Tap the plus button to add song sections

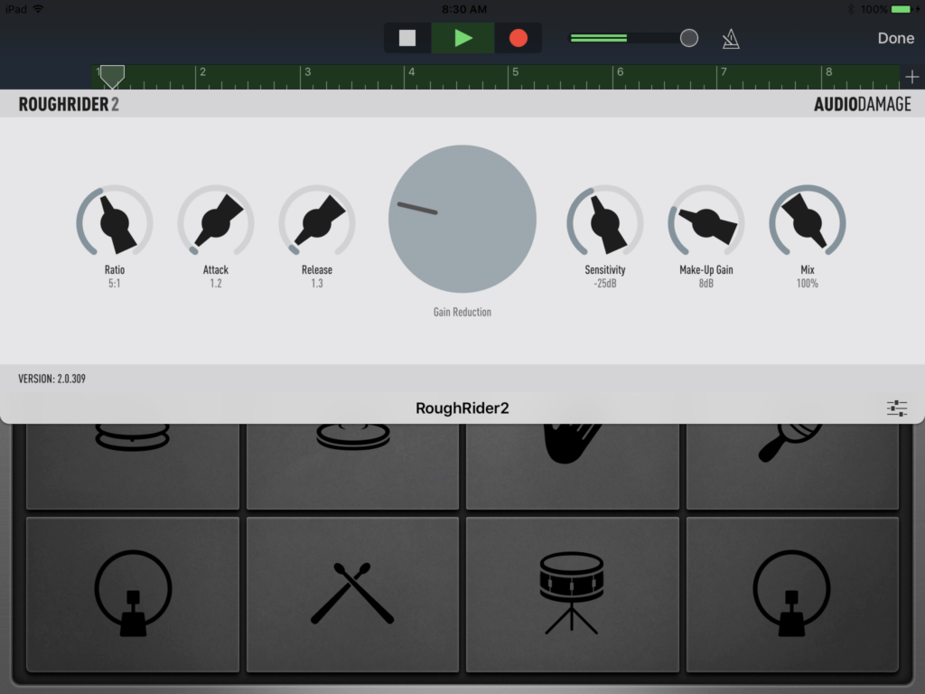[911, 77]
